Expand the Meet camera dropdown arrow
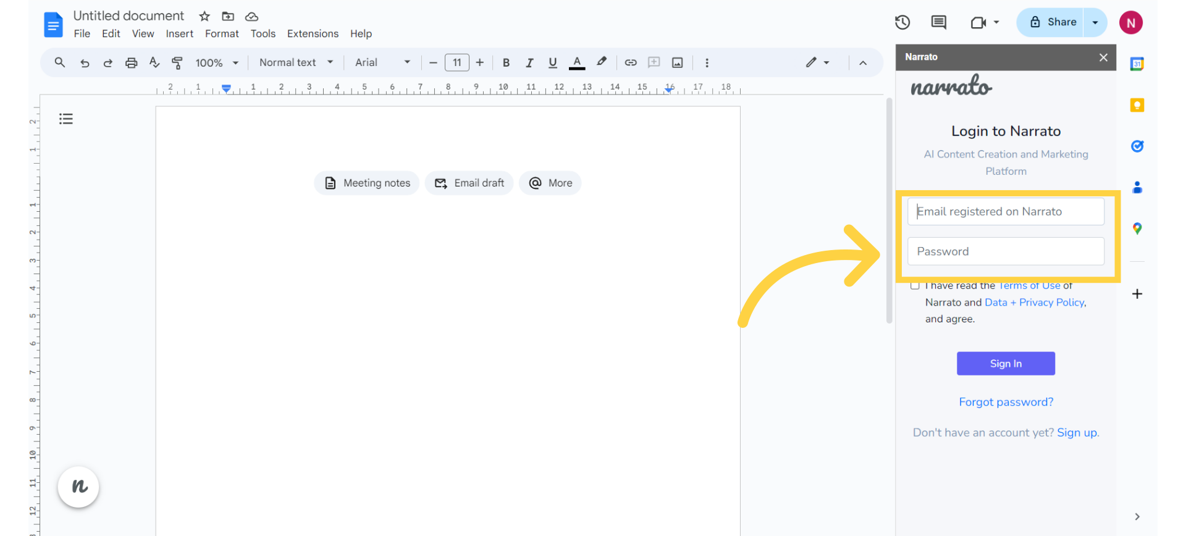 point(996,22)
